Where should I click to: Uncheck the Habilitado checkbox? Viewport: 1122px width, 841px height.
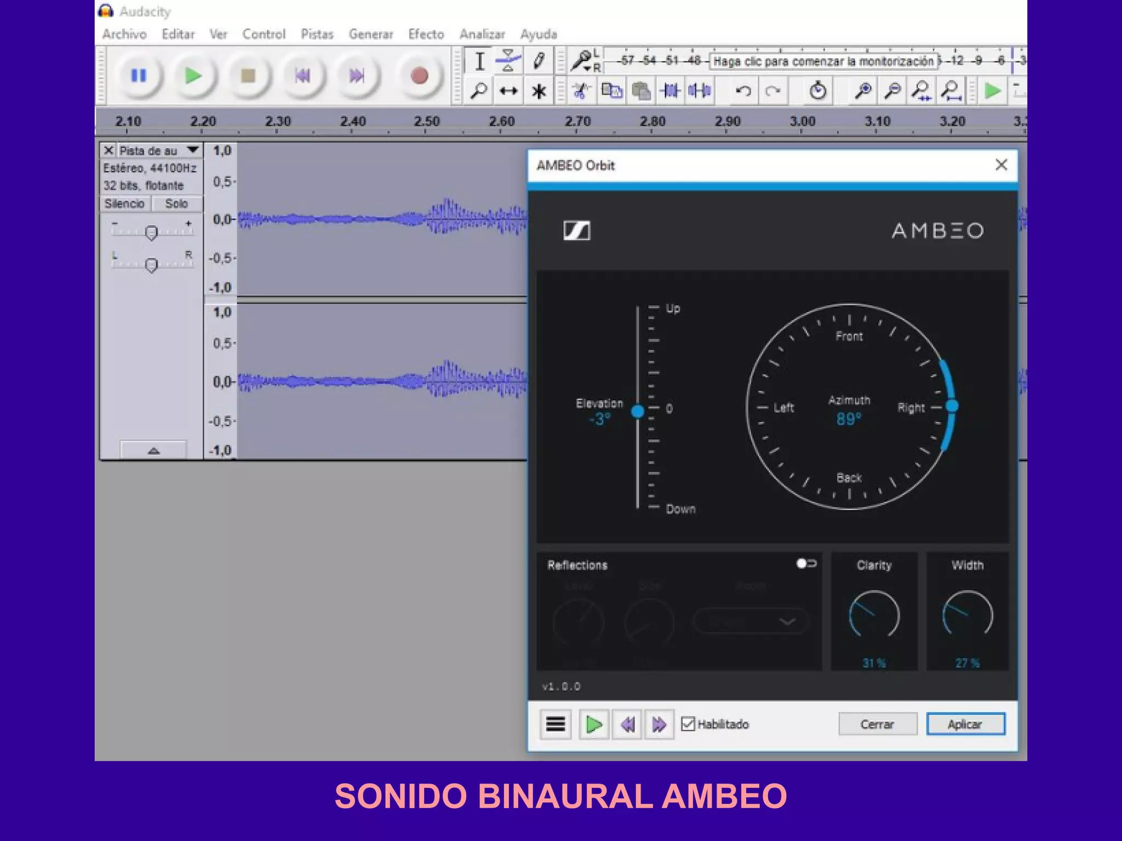(x=688, y=724)
